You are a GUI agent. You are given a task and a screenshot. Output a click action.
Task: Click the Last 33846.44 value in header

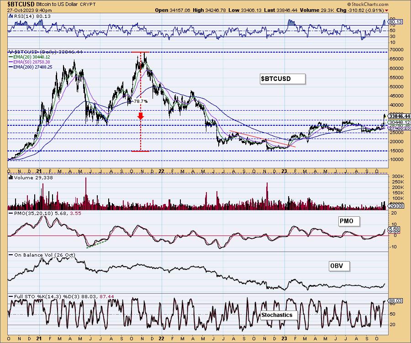(281, 10)
